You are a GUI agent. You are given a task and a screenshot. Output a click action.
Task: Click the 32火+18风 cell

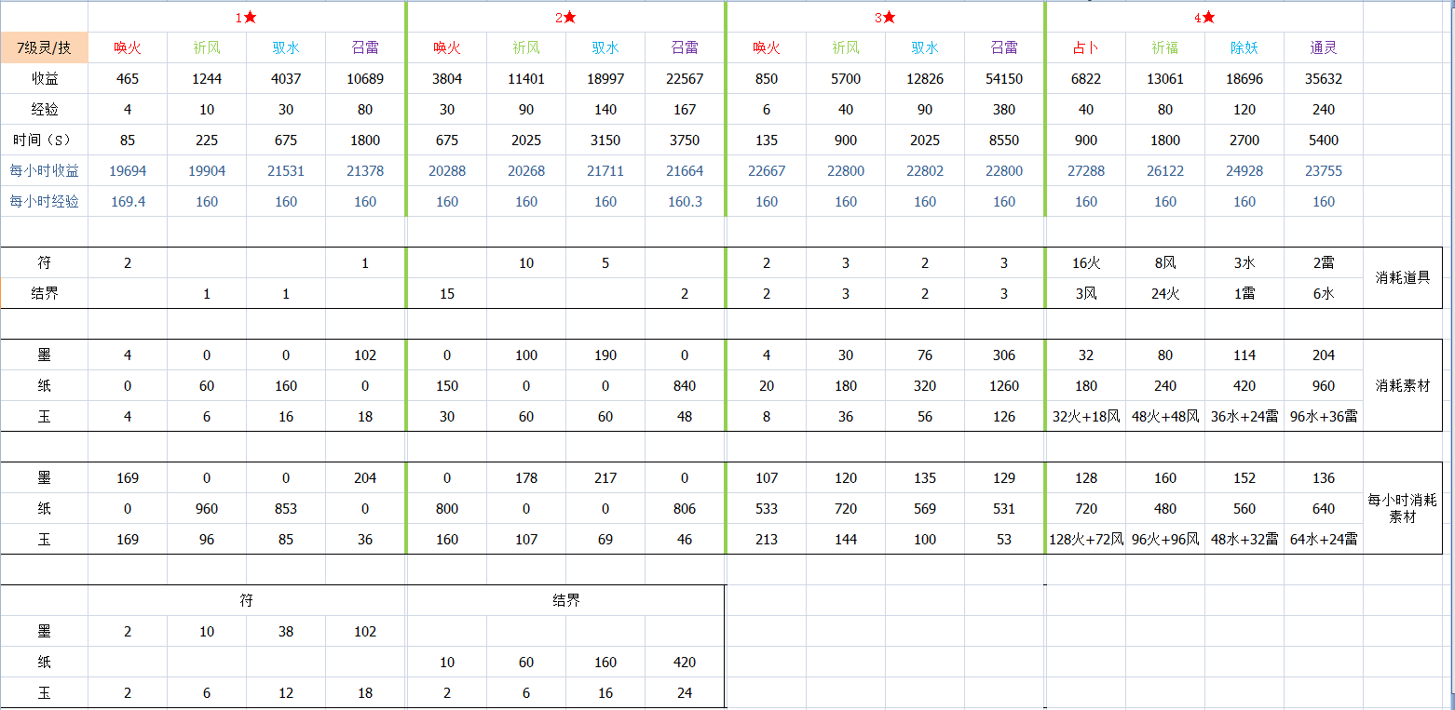click(1086, 416)
